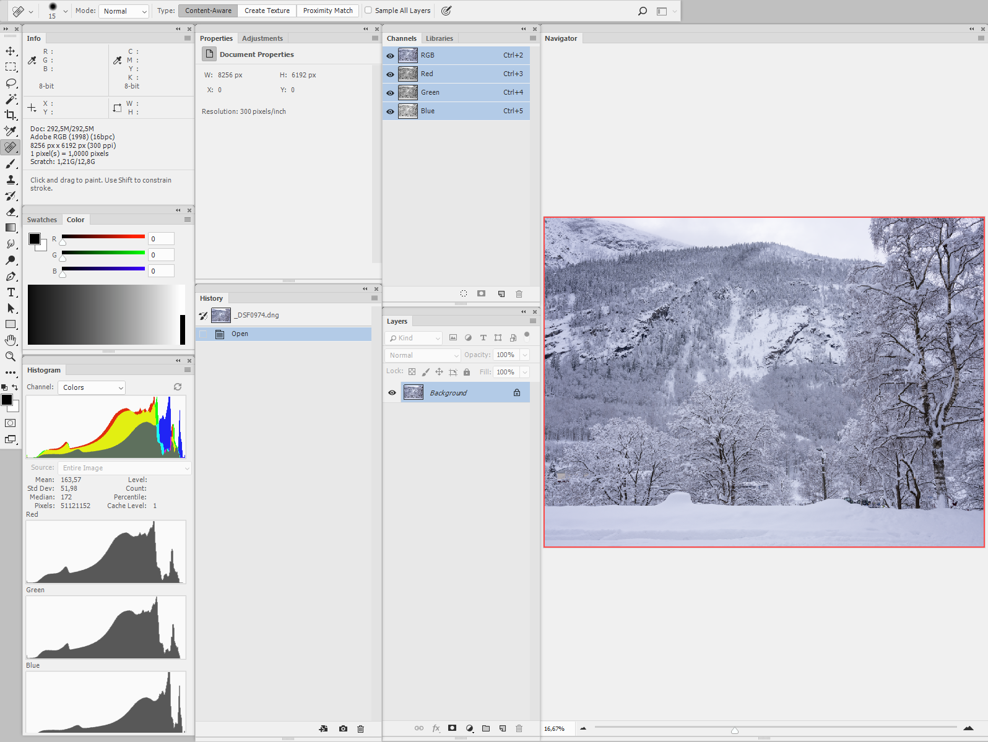This screenshot has height=742, width=988.
Task: Add layer mask icon in Layers panel
Action: click(x=453, y=728)
